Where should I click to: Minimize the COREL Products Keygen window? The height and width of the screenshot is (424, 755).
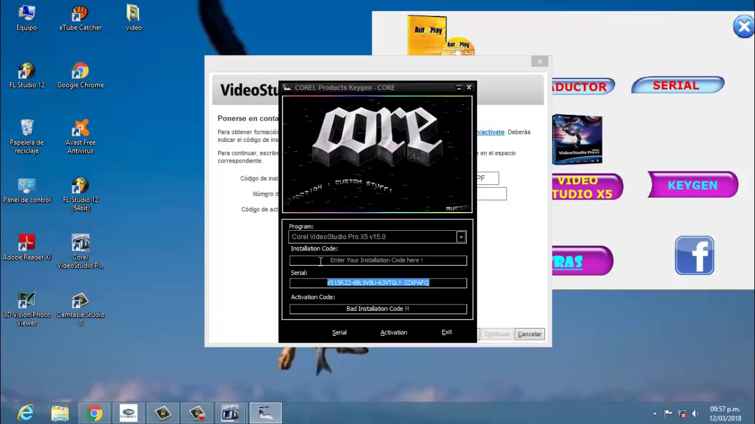(458, 87)
